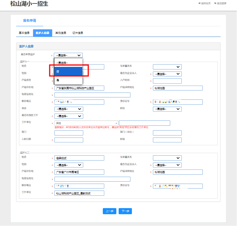This screenshot has height=226, width=237.
Task: Click the 下一步 button
Action: point(125,211)
